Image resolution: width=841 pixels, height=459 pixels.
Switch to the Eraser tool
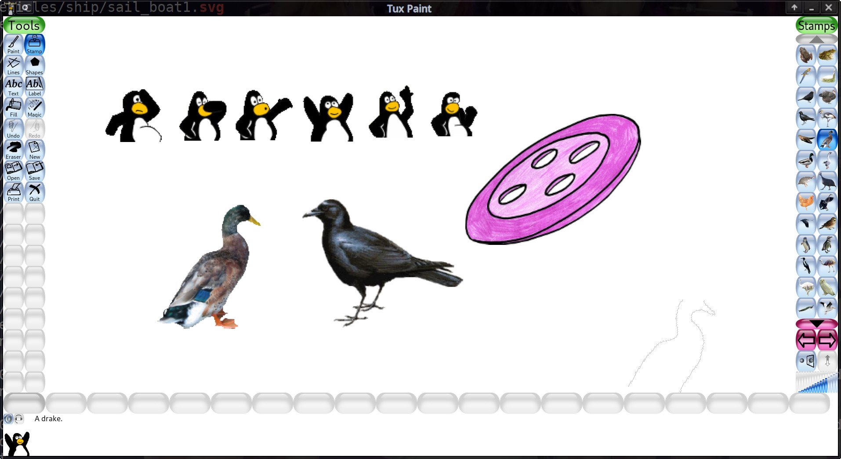tap(14, 150)
